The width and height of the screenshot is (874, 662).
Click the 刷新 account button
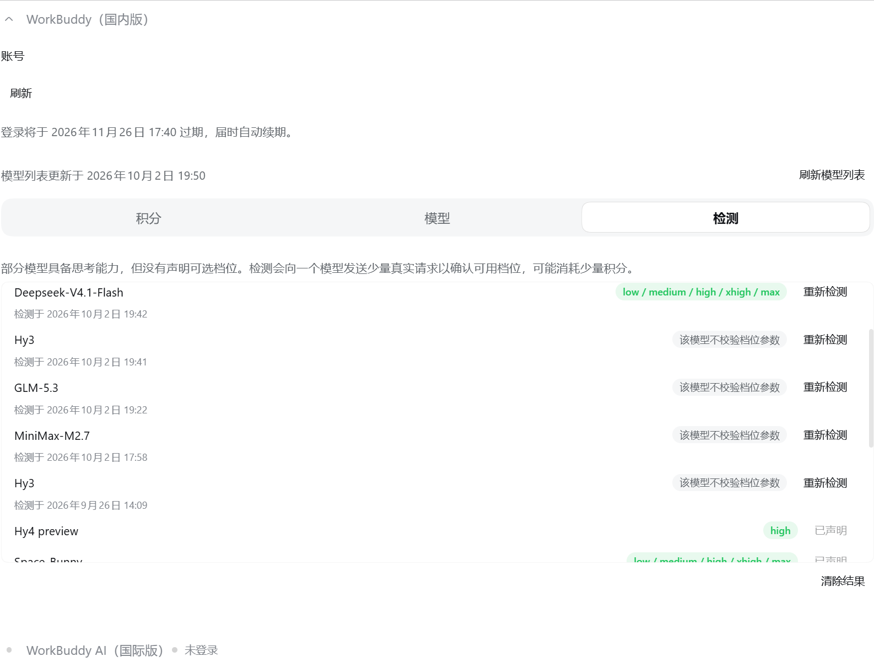click(21, 93)
